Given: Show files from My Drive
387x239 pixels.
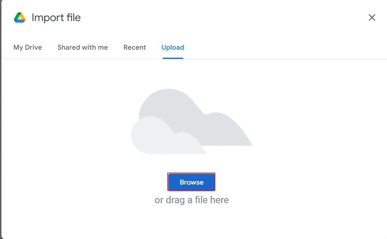Looking at the screenshot, I should [28, 47].
